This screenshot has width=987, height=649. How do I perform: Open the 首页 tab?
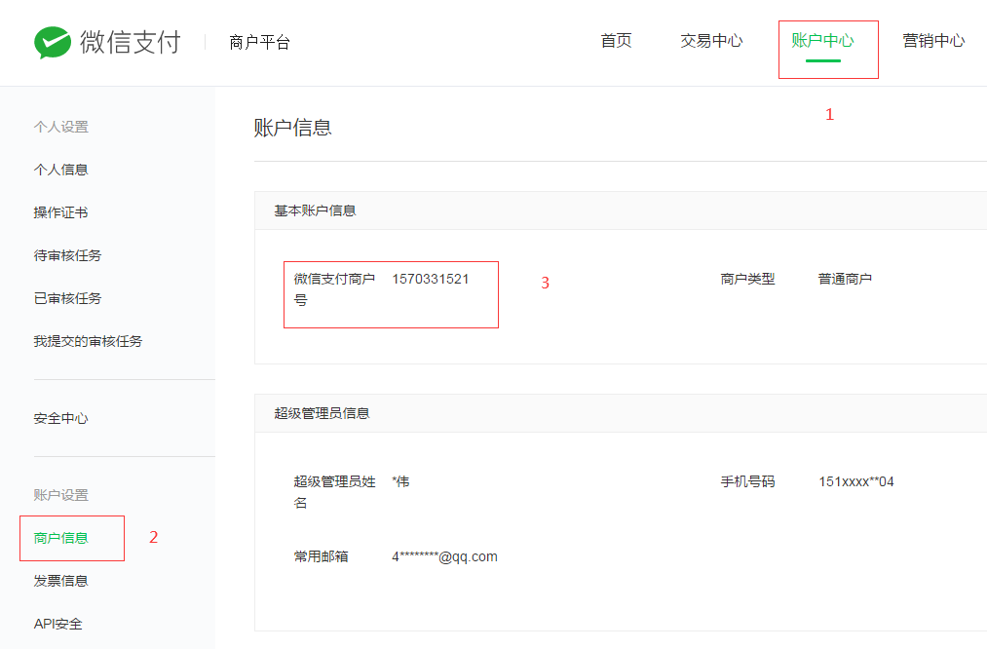point(616,41)
